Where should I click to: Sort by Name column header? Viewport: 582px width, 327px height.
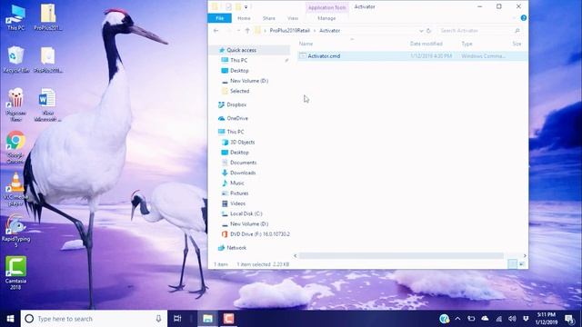pos(306,44)
